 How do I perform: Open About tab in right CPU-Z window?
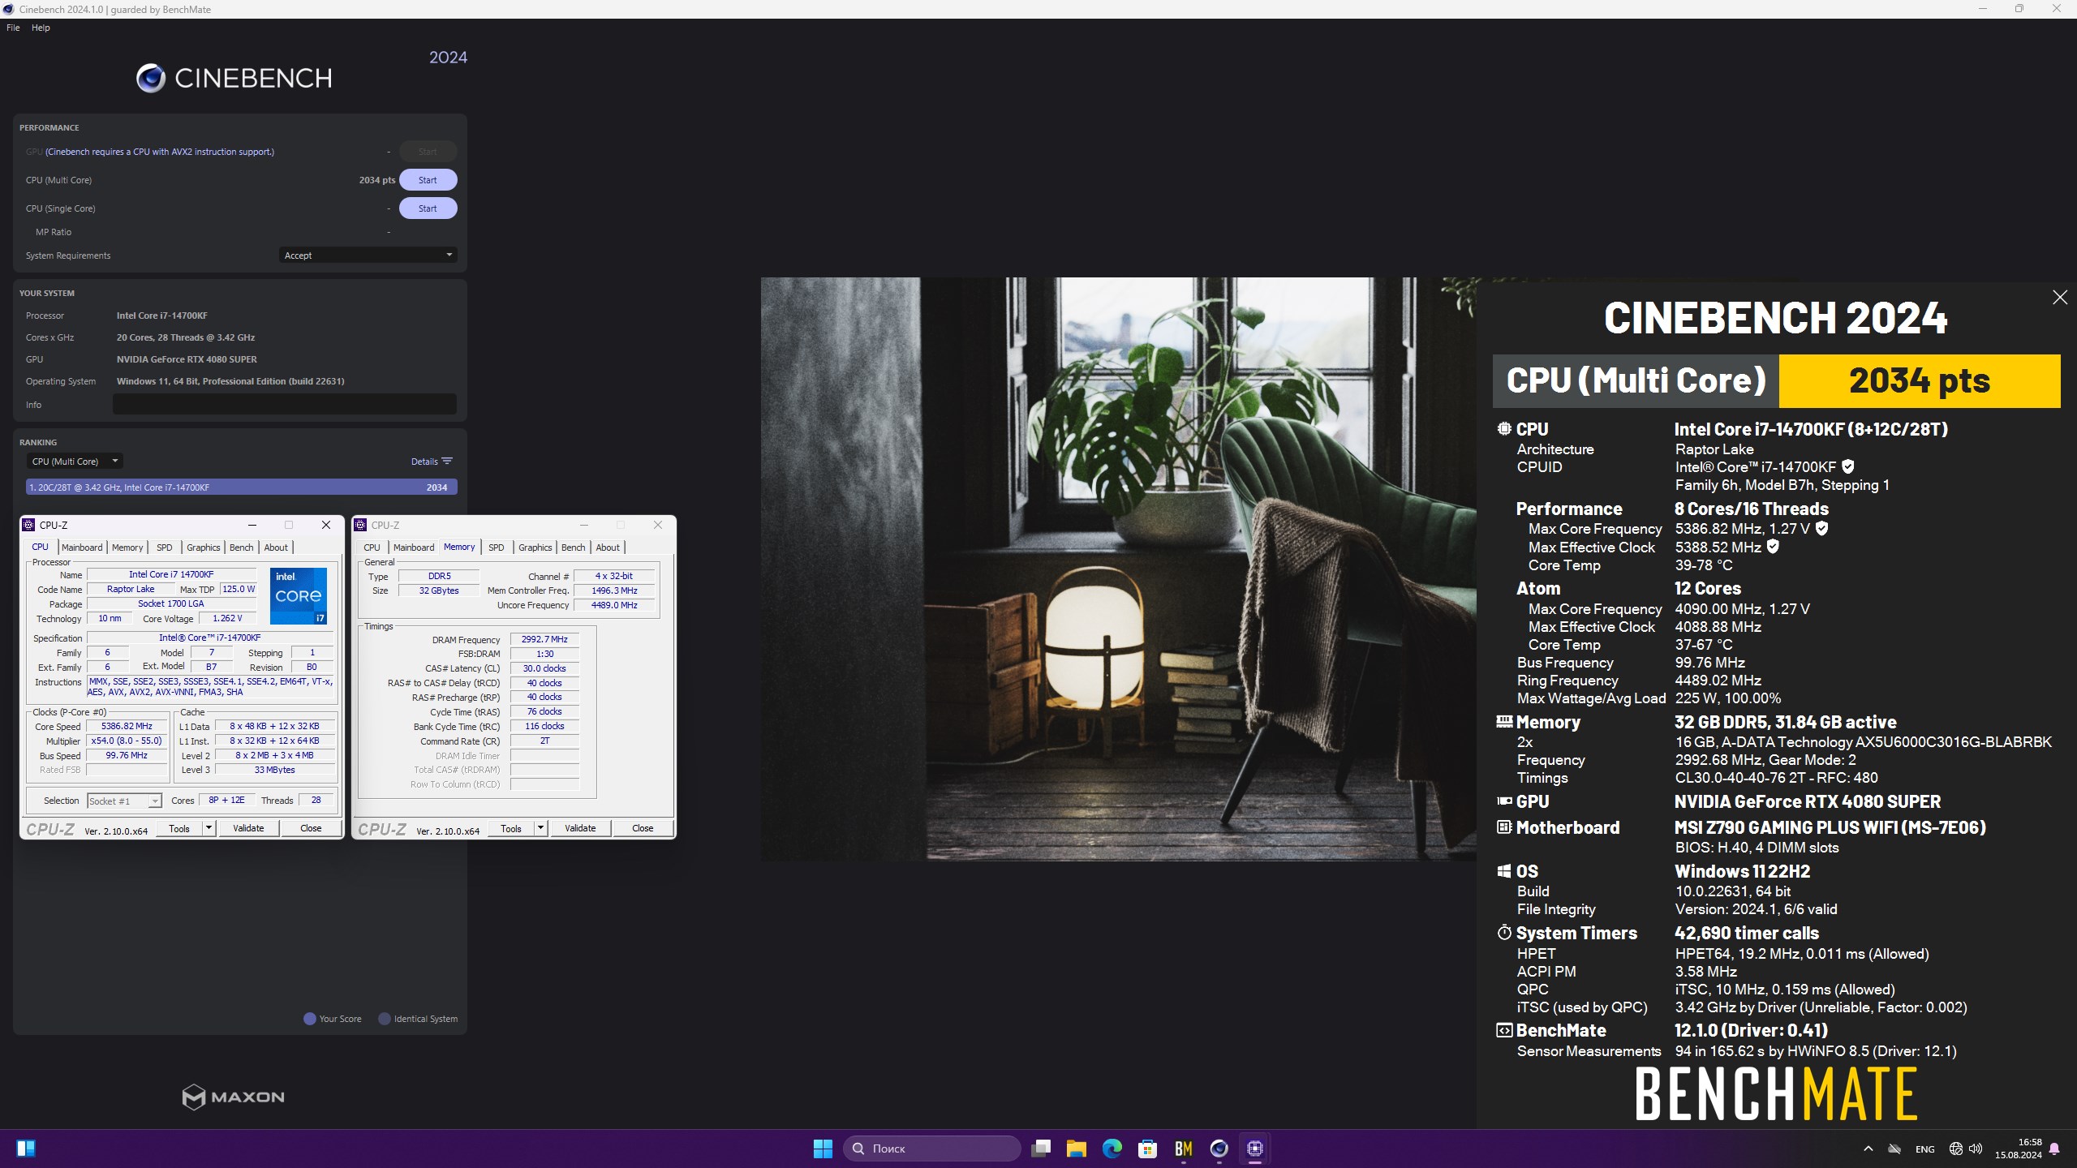(x=608, y=547)
